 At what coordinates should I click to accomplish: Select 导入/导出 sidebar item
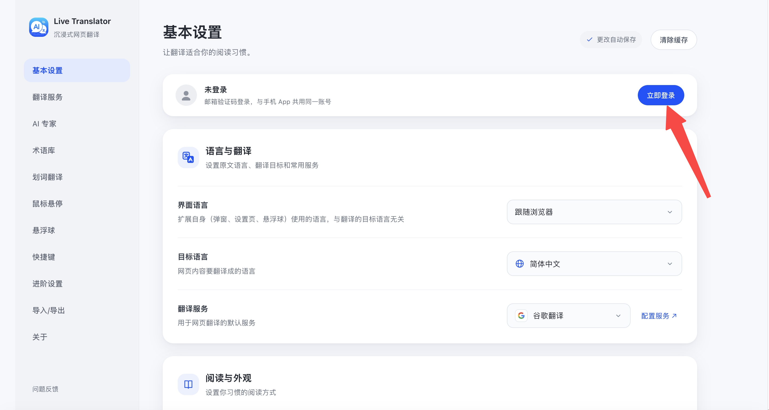pos(77,310)
